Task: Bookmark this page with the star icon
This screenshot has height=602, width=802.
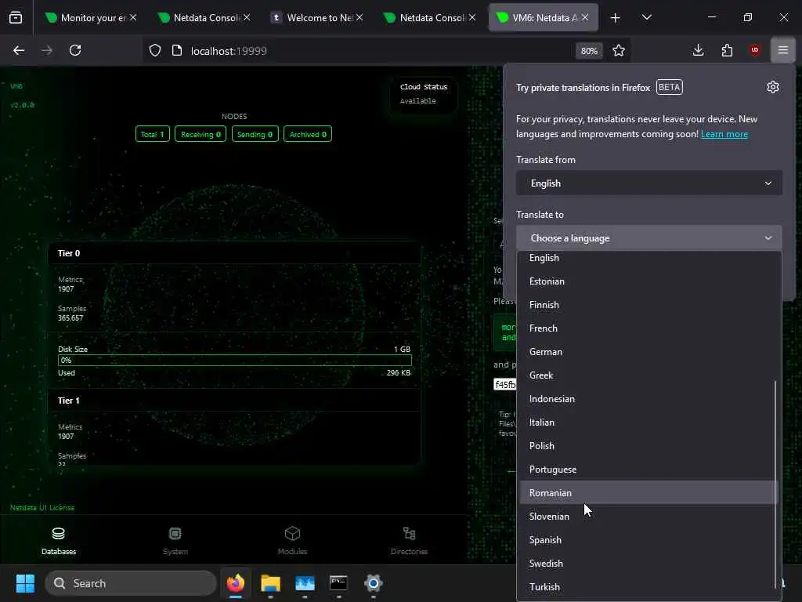Action: [x=619, y=51]
